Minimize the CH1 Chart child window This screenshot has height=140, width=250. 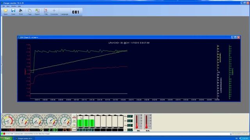232,37
